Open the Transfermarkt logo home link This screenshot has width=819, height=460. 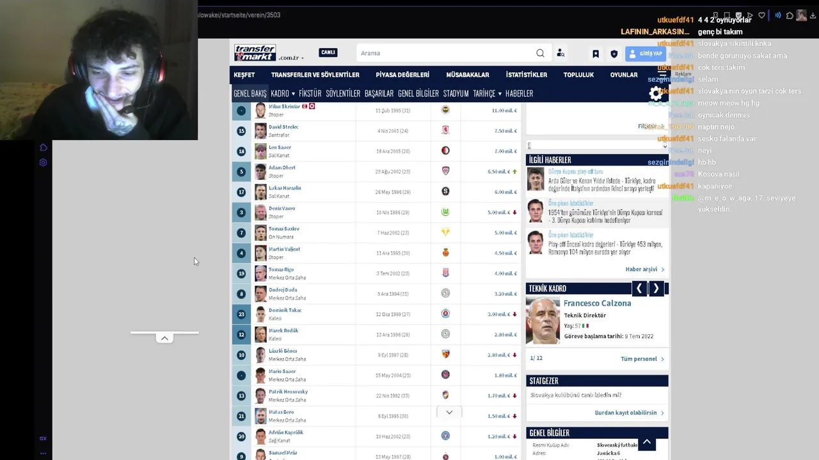point(255,52)
